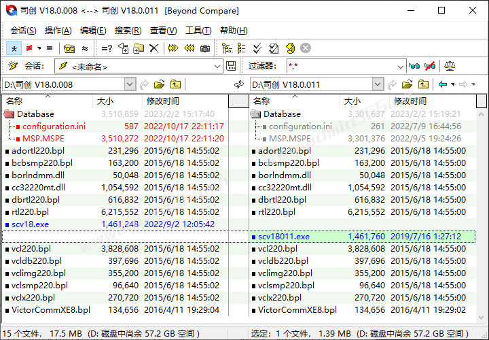The width and height of the screenshot is (489, 340).
Task: Open the 编辑(E) menu
Action: 93,31
